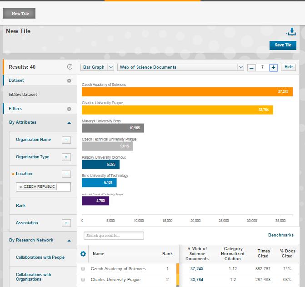The width and height of the screenshot is (305, 287).
Task: Click the Search 40 results field
Action: [114, 236]
